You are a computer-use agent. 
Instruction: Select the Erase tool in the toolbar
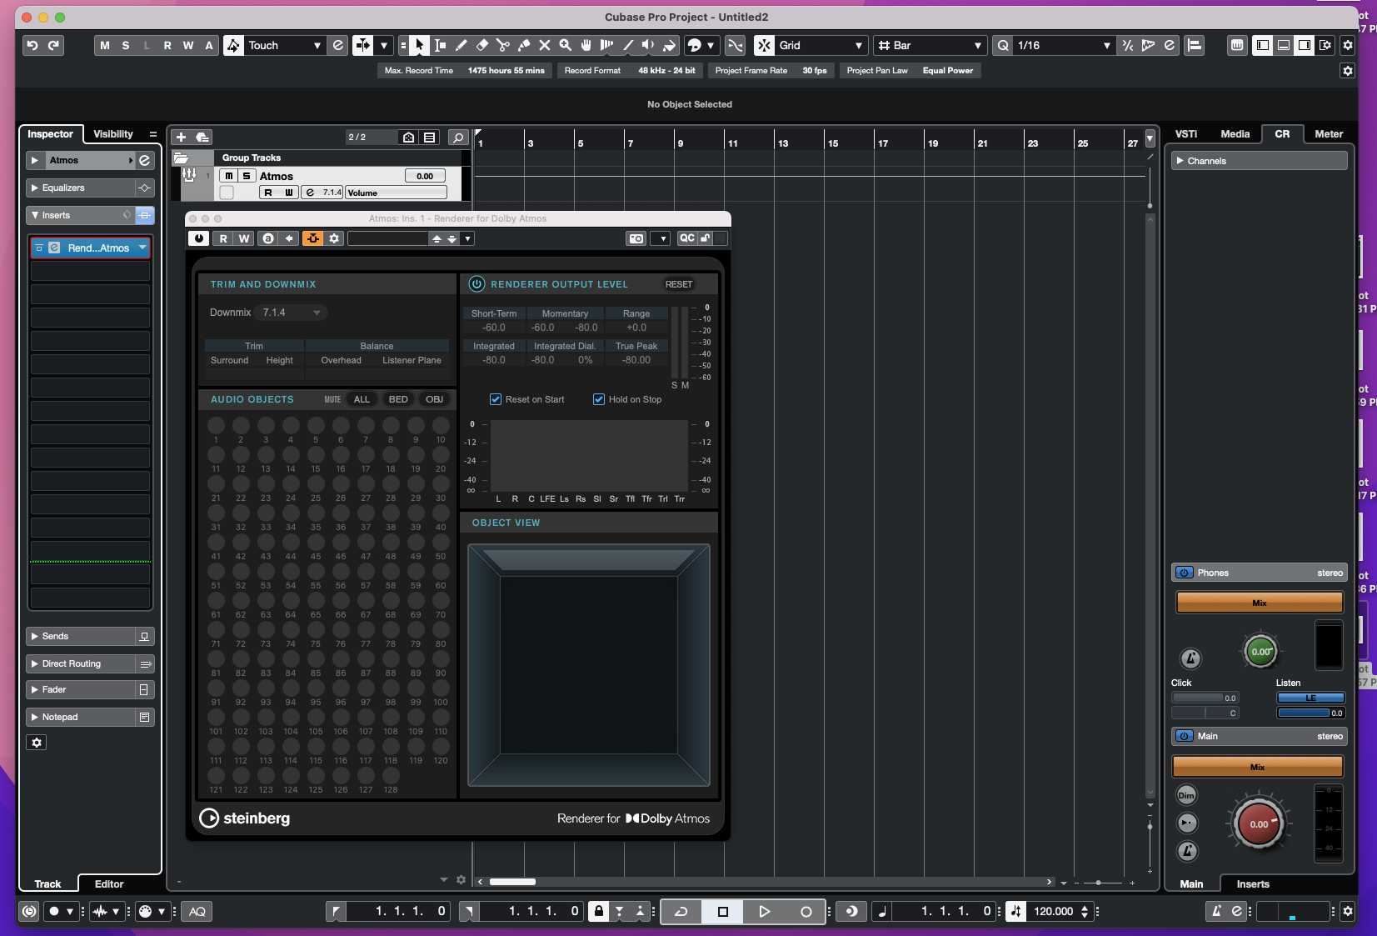click(x=482, y=45)
